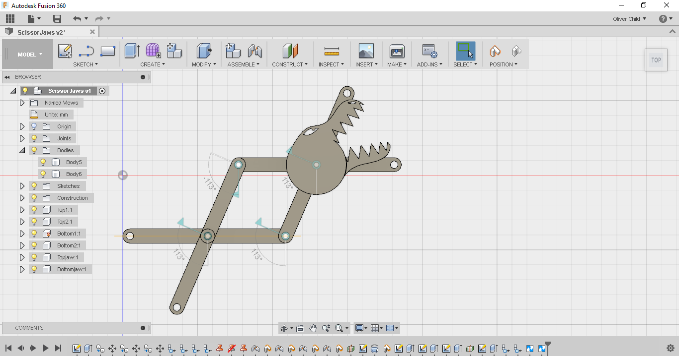Image resolution: width=679 pixels, height=356 pixels.
Task: Expand the Joints folder
Action: [x=22, y=138]
